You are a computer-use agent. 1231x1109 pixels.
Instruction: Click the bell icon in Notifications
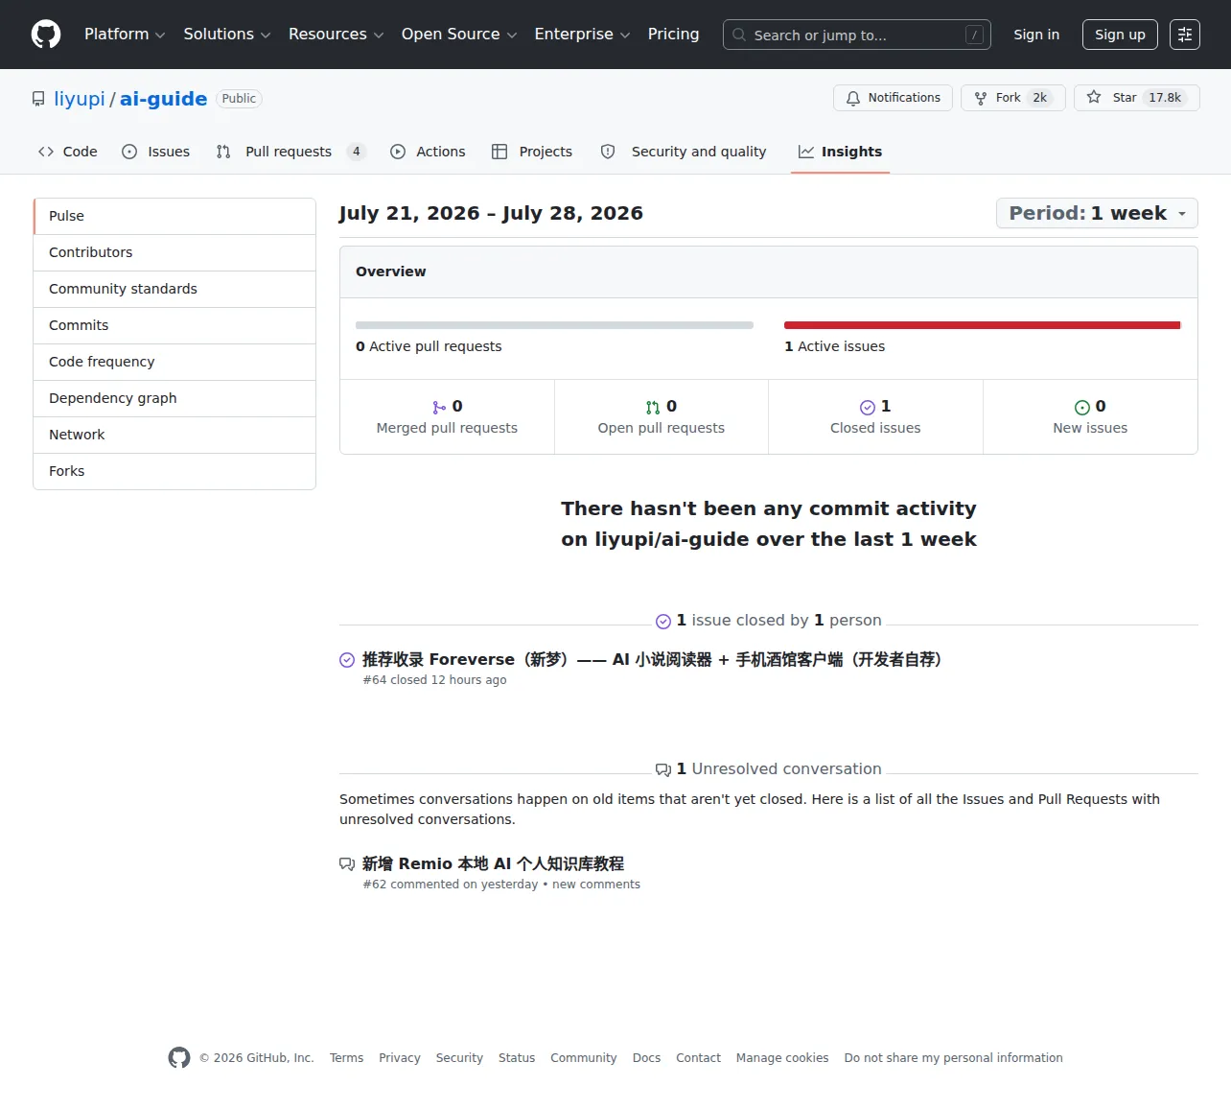click(x=853, y=98)
